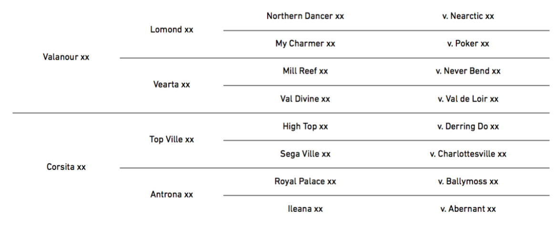Click v. Charlottesville xx
This screenshot has width=558, height=230.
click(x=468, y=153)
